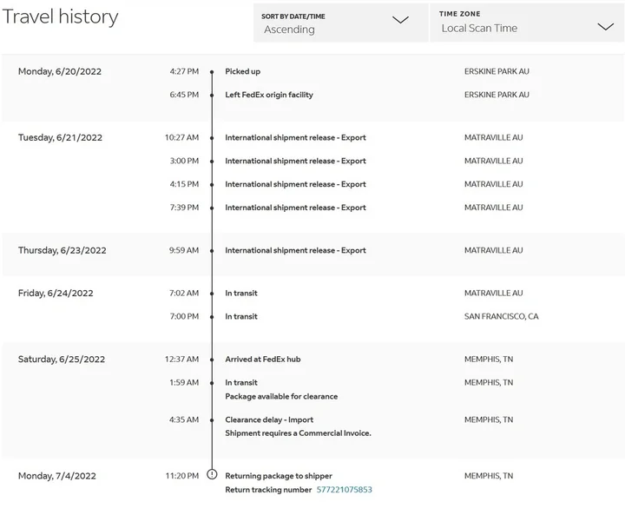Click Package available for clearance text
The height and width of the screenshot is (515, 625).
(x=281, y=396)
